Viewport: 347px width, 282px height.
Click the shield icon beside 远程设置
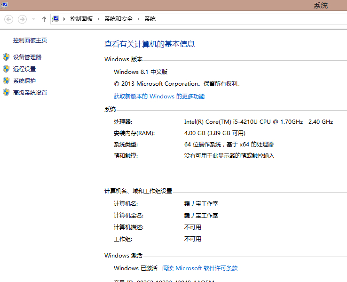[x=6, y=69]
